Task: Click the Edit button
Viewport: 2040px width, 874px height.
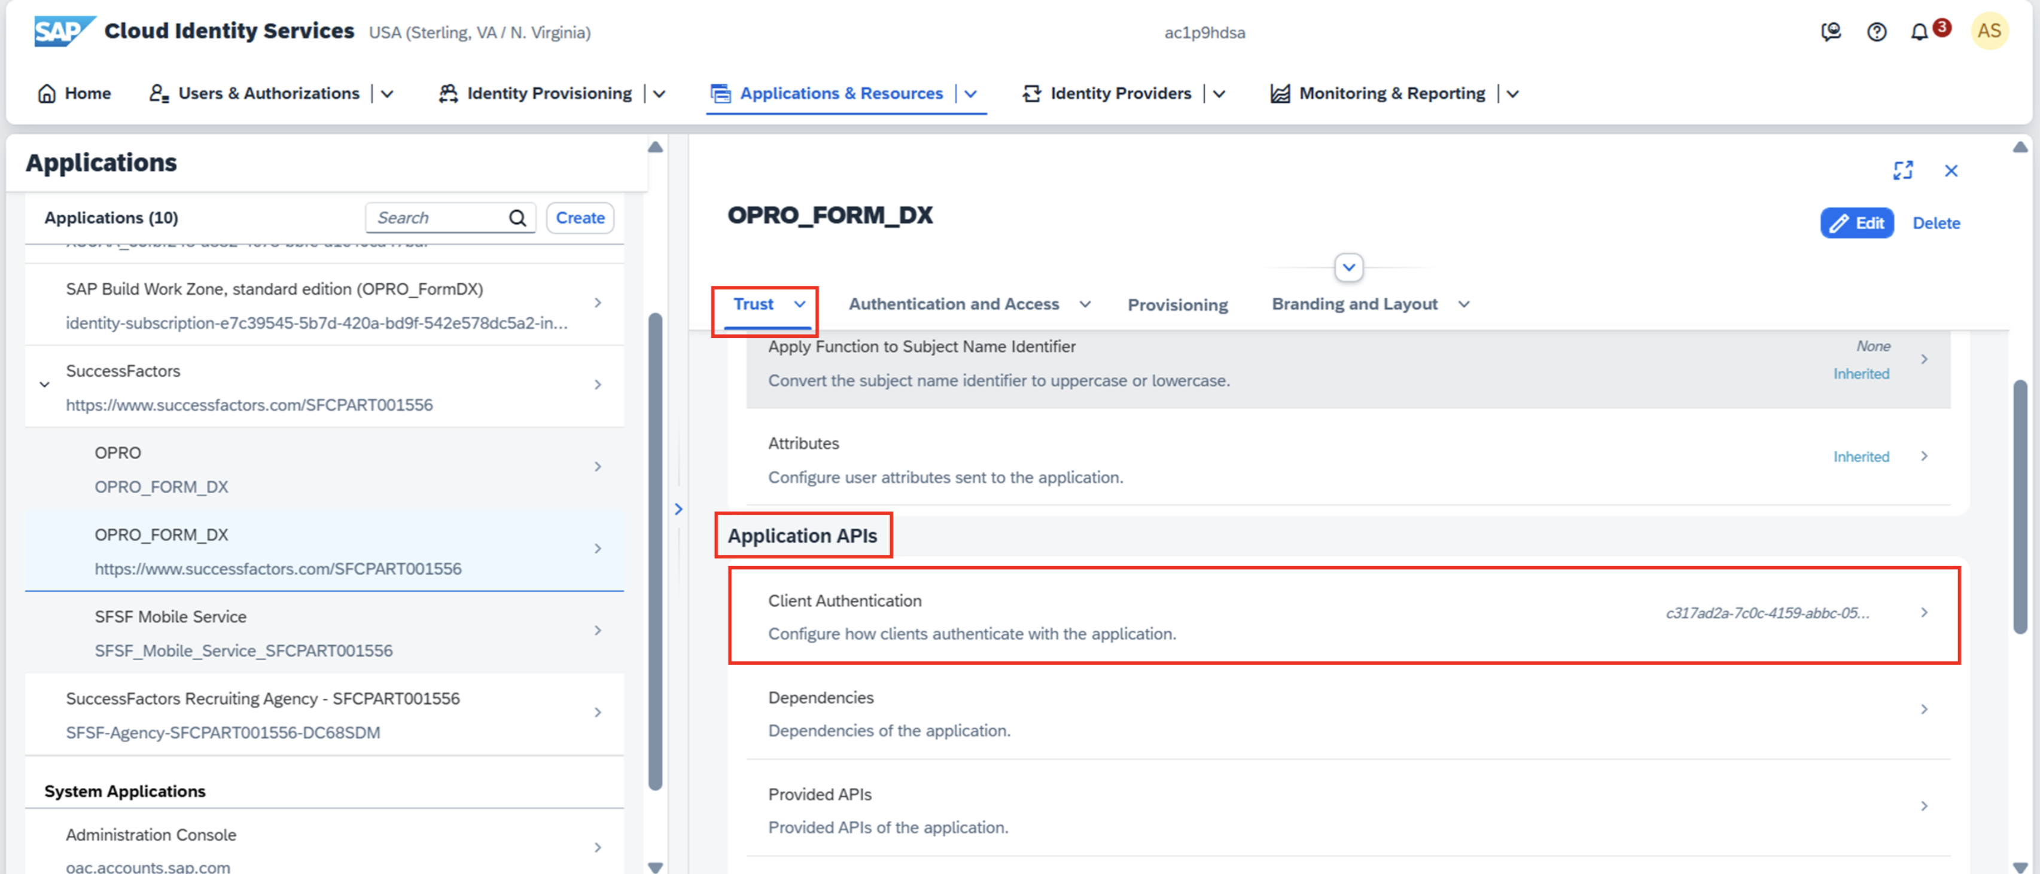Action: coord(1856,223)
